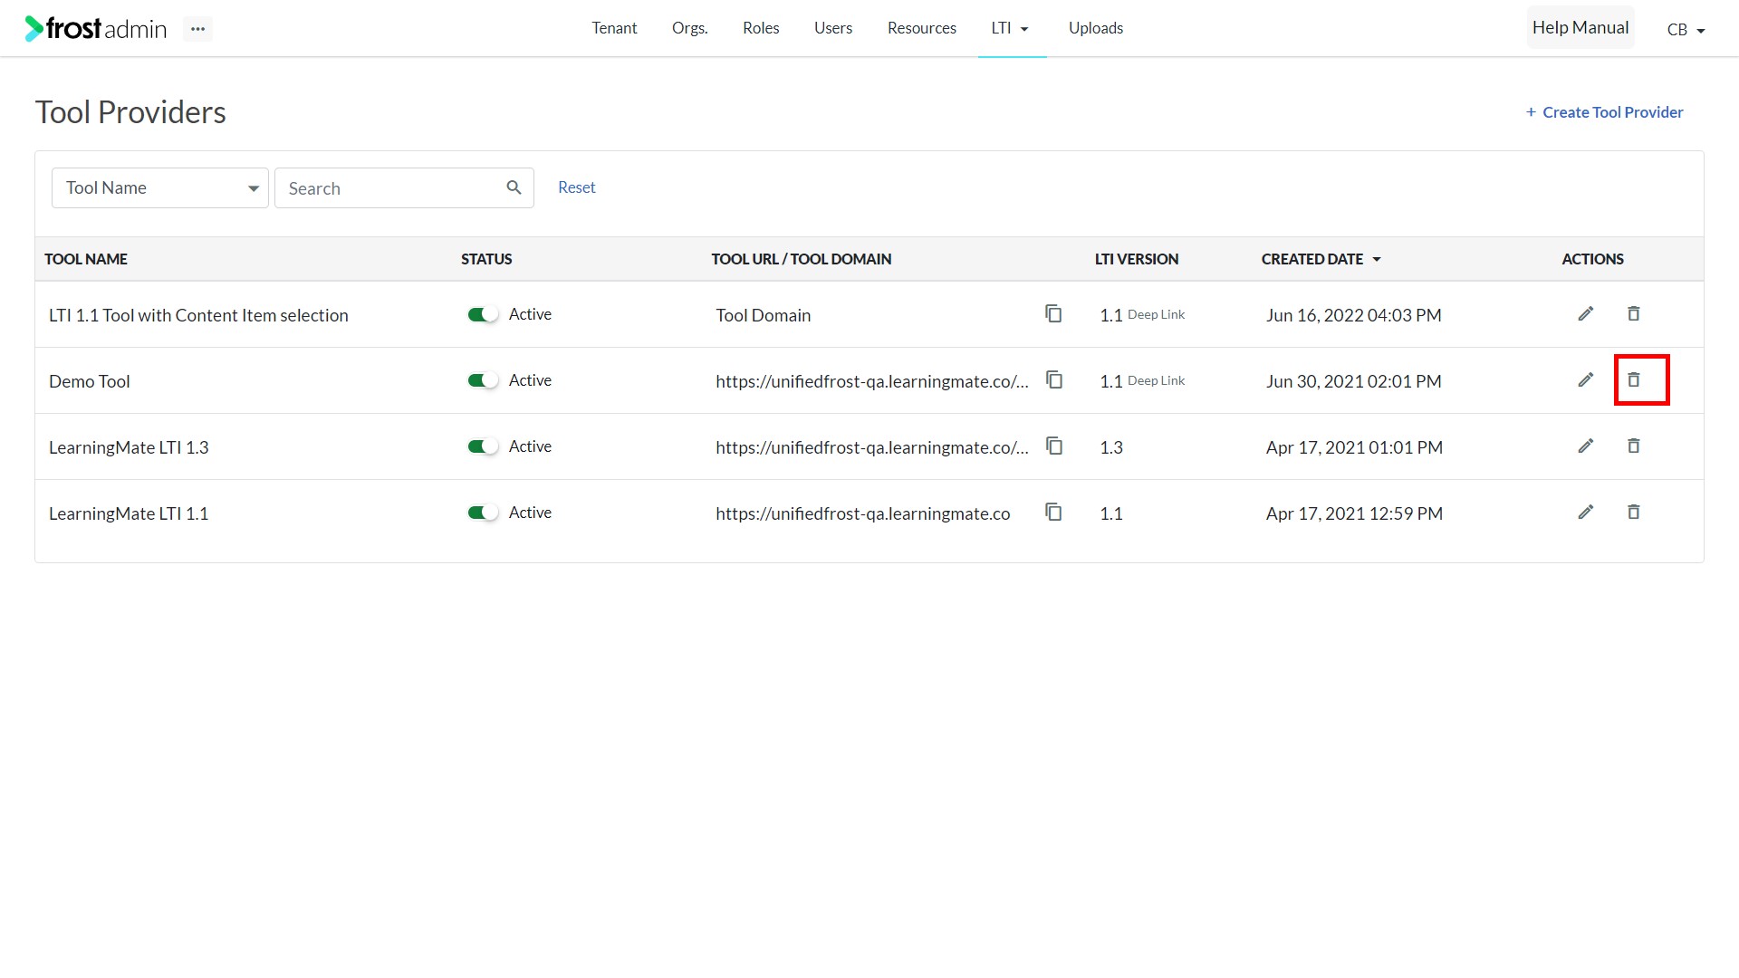
Task: Click Jun 16, 2022 04:03 PM date
Action: click(1353, 315)
